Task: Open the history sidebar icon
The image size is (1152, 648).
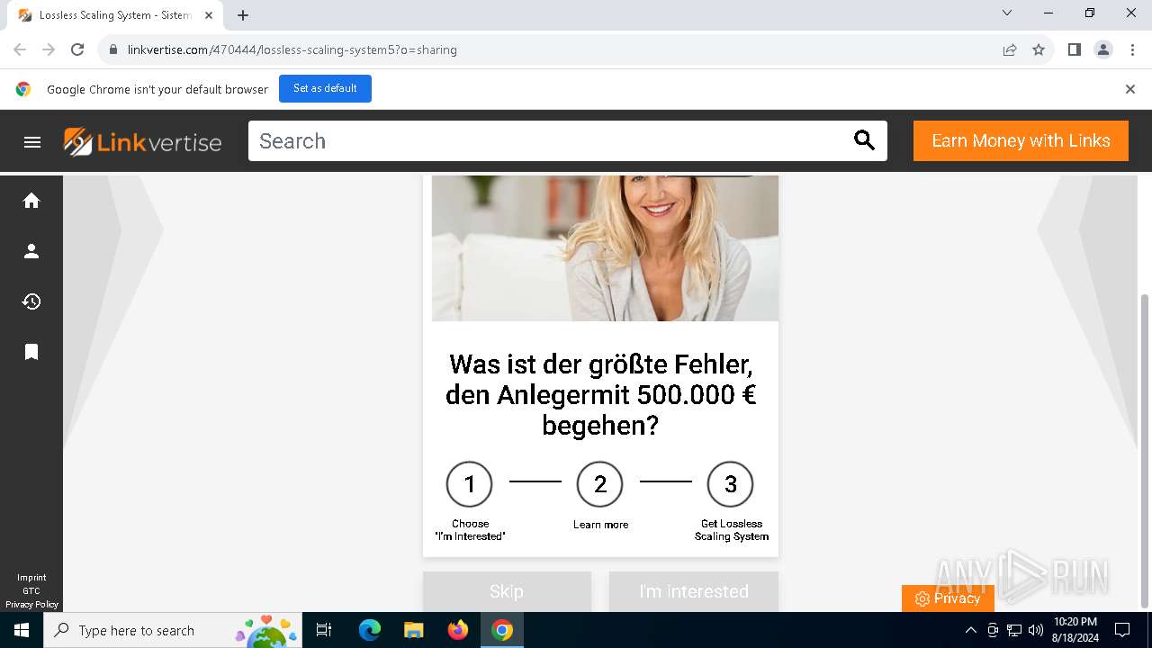Action: 31,301
